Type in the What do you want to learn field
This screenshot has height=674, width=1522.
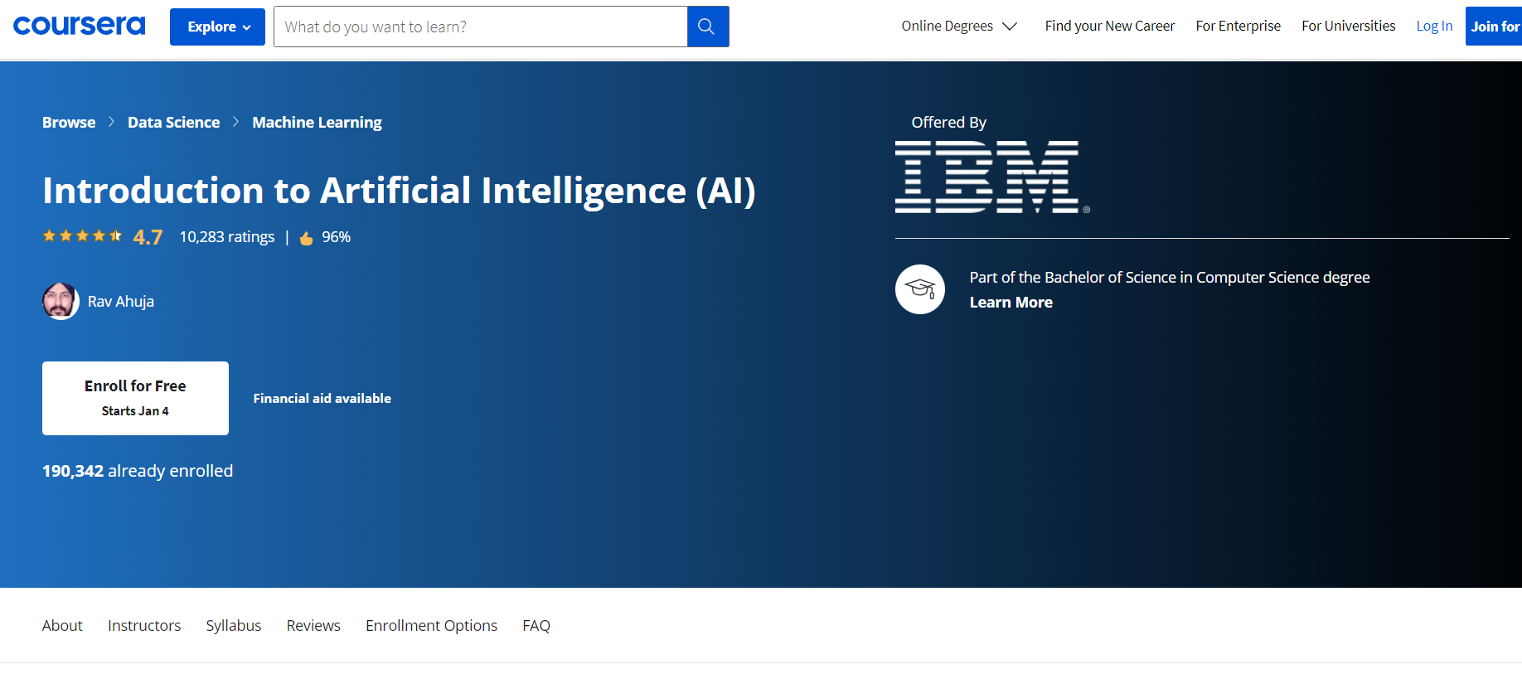[x=481, y=27]
